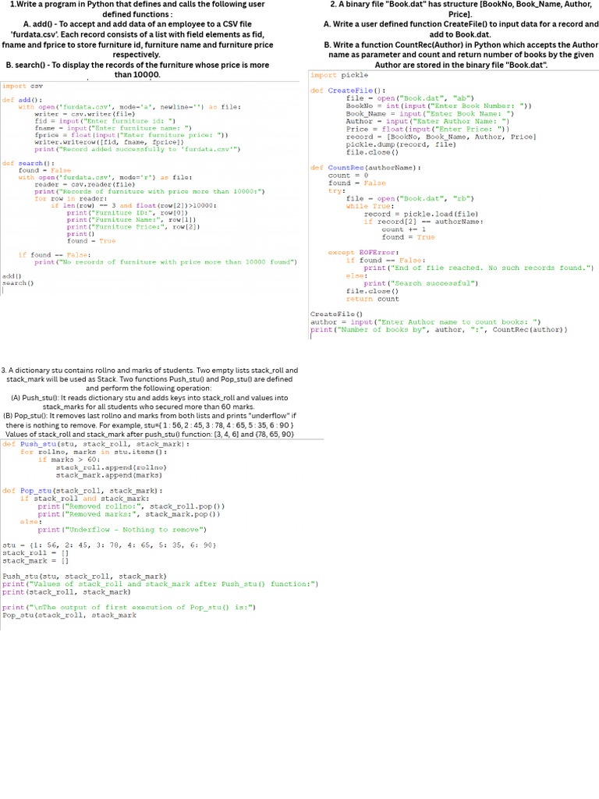Select the "for row in reader:" line
The width and height of the screenshot is (599, 799).
(71, 199)
